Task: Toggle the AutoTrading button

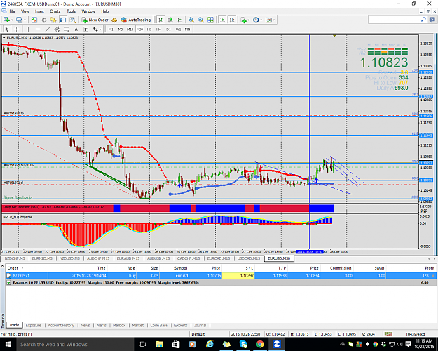Action: coord(136,20)
